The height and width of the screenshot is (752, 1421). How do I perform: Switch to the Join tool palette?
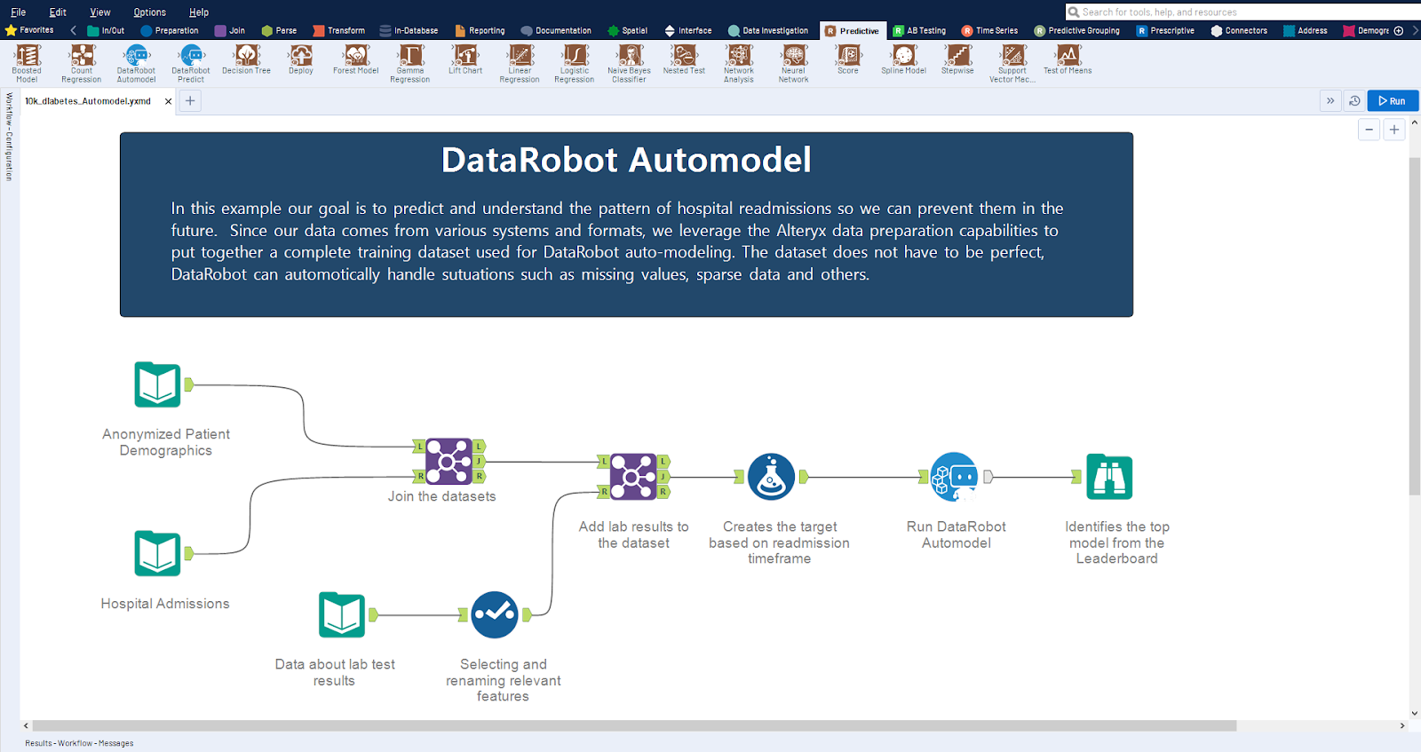coord(230,30)
